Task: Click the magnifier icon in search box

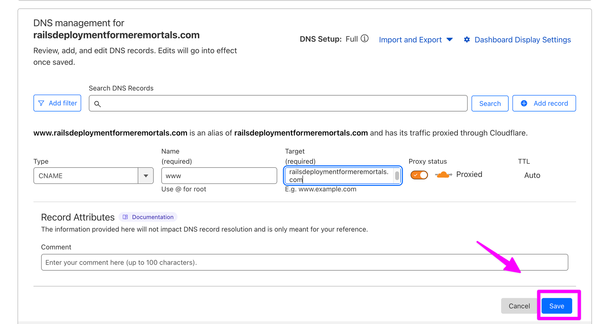Action: coord(97,104)
